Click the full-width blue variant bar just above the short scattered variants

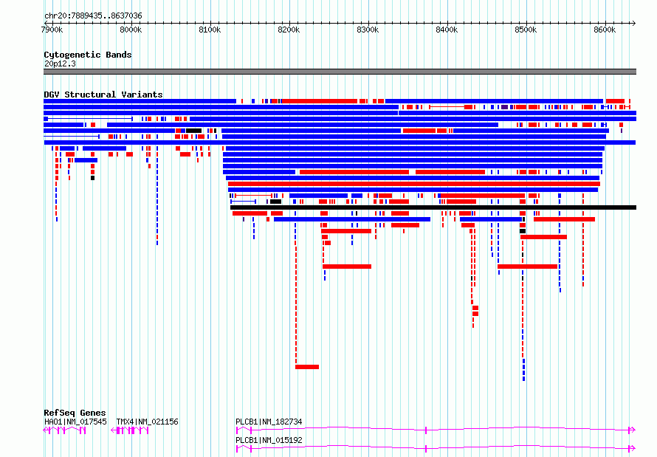pos(340,142)
